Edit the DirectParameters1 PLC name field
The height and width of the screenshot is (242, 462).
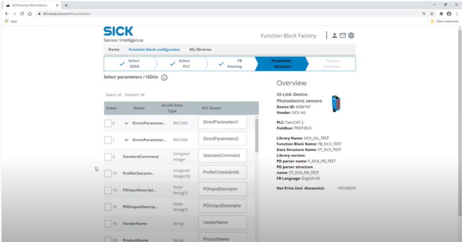(222, 122)
